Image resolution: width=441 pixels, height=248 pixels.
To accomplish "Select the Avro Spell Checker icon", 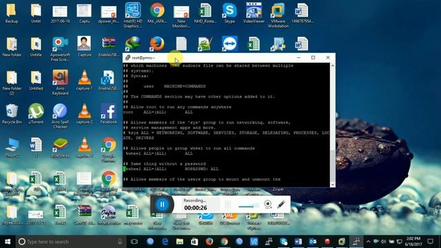I will [60, 116].
